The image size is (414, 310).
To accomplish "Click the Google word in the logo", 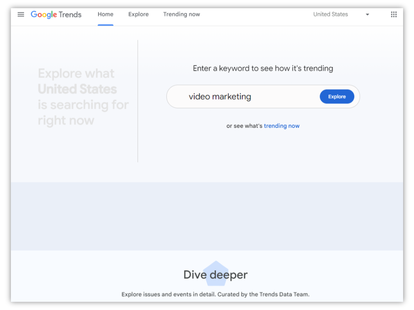I will [44, 15].
